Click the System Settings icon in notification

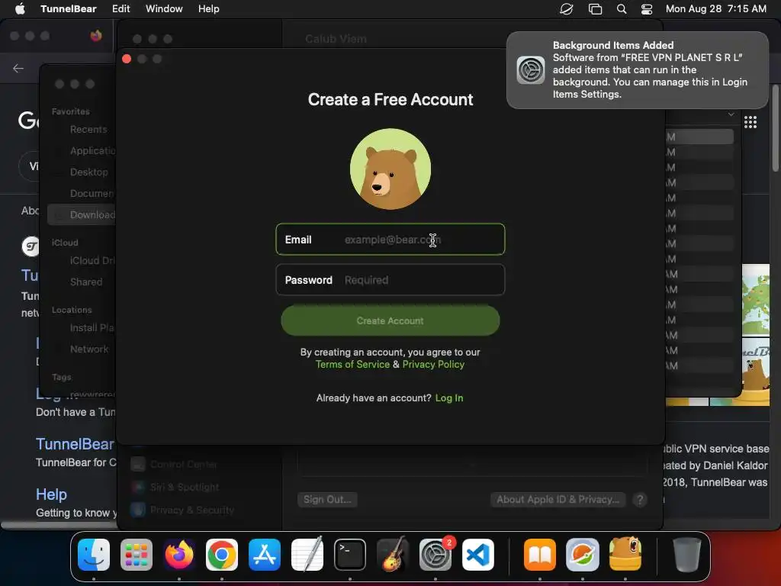(x=531, y=69)
